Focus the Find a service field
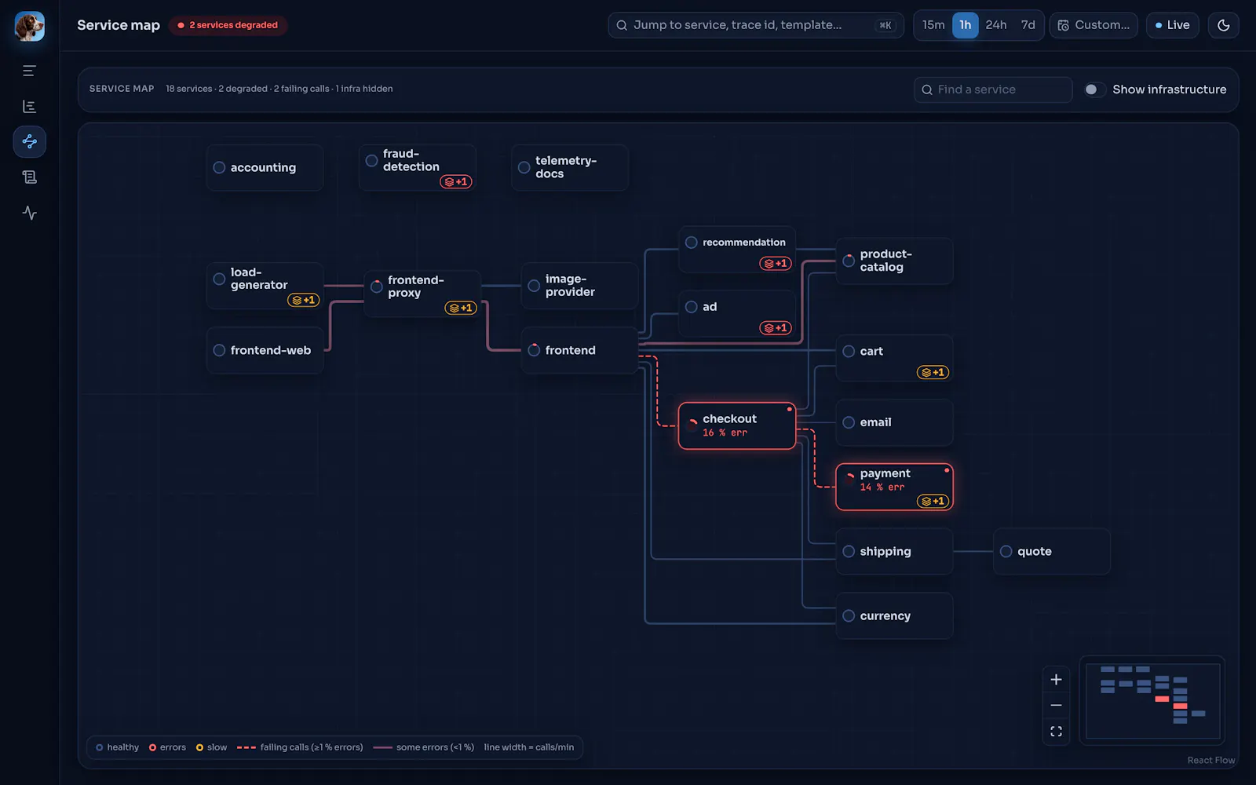The width and height of the screenshot is (1256, 785). pos(993,89)
